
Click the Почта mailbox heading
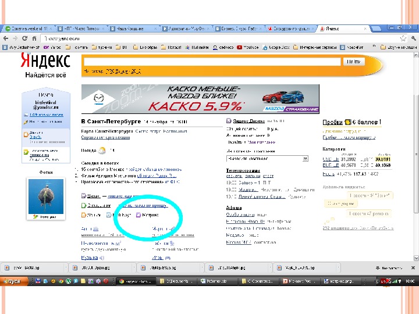click(46, 95)
